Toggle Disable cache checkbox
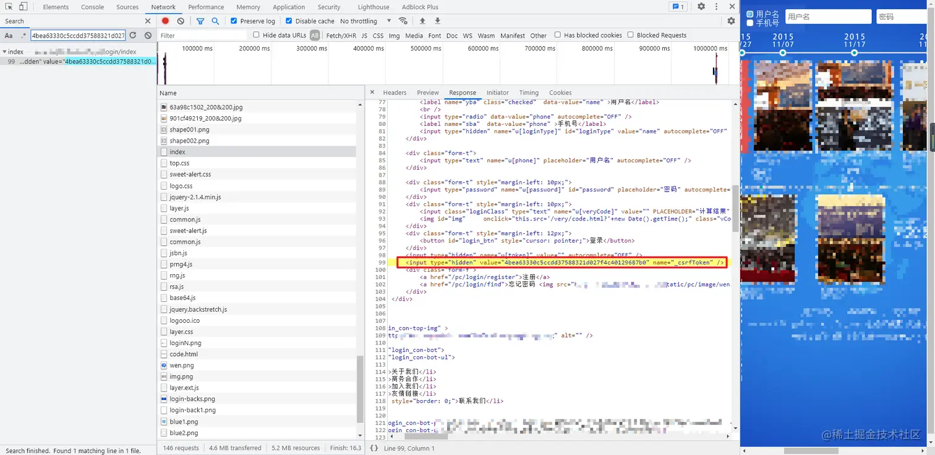Image resolution: width=935 pixels, height=455 pixels. tap(289, 21)
